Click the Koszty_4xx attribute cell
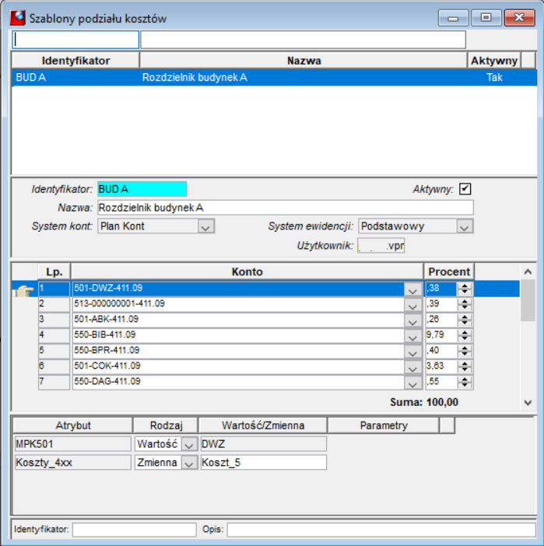 coord(73,463)
